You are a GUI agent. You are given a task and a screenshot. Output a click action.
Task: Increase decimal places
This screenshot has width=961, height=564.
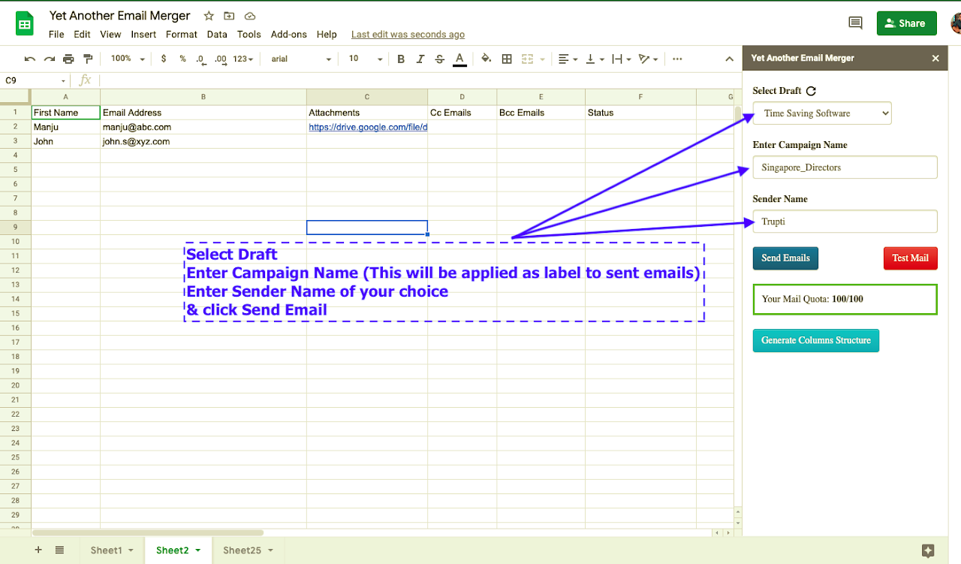coord(221,59)
